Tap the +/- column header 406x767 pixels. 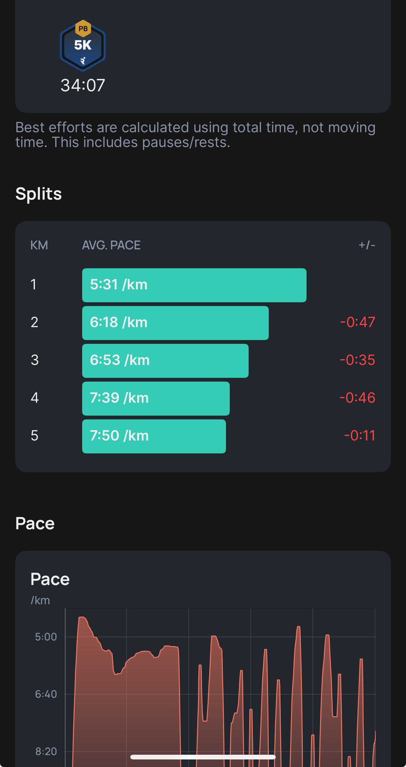point(367,245)
